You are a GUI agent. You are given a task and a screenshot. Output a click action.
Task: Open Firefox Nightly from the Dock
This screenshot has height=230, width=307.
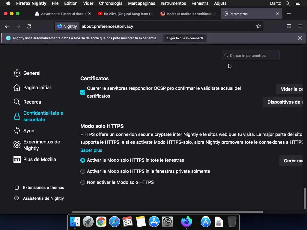[x=186, y=221]
